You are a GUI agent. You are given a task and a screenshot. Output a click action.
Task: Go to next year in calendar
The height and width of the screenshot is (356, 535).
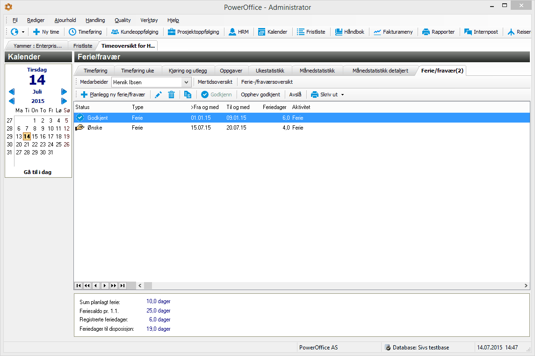tap(64, 101)
